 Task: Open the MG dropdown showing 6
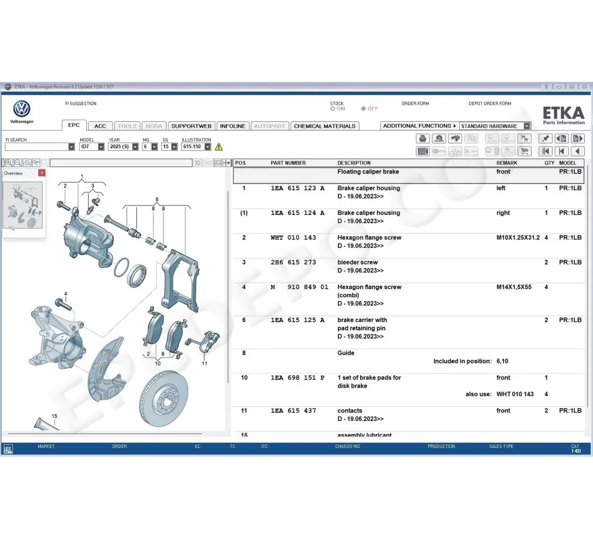[154, 147]
